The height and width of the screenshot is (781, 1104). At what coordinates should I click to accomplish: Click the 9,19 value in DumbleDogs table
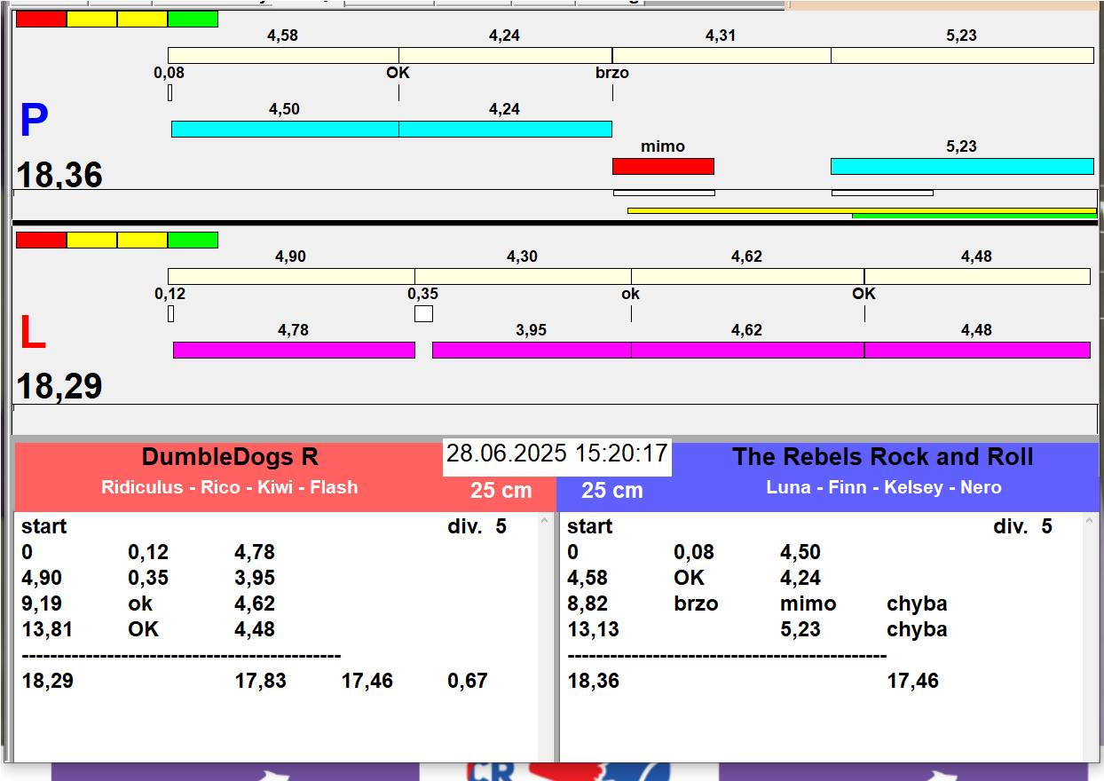coord(42,603)
